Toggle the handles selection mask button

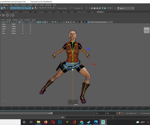[x=11, y=8]
